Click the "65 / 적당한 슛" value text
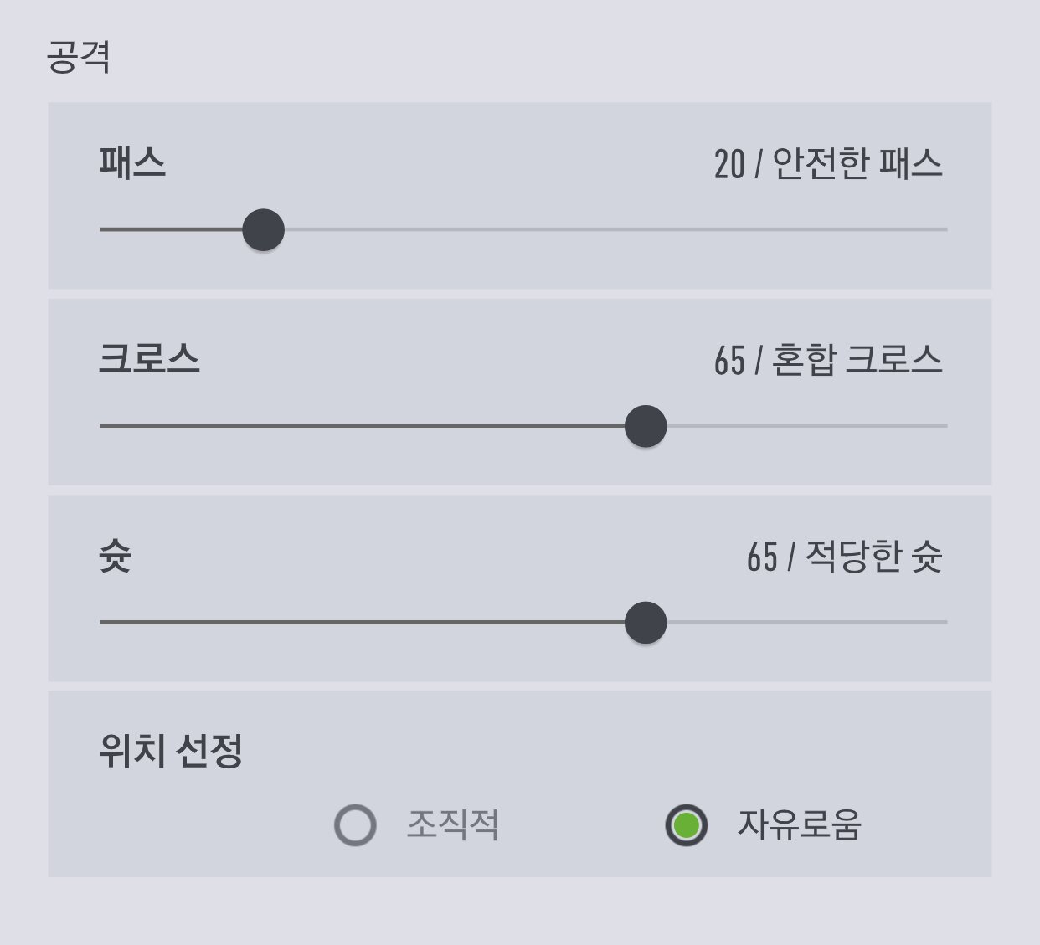The image size is (1040, 945). 844,557
